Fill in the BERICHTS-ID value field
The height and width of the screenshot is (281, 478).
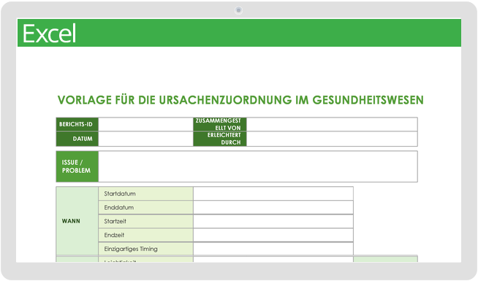click(x=145, y=125)
